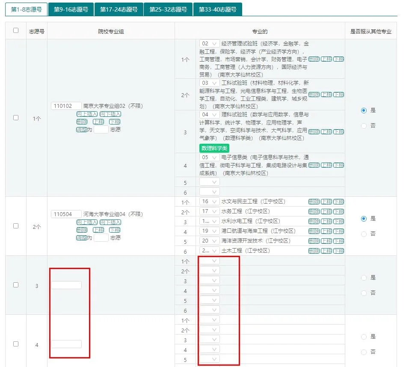This screenshot has width=406, height=367.
Task: Open the 第33-40志愿号 tab
Action: pyautogui.click(x=217, y=9)
